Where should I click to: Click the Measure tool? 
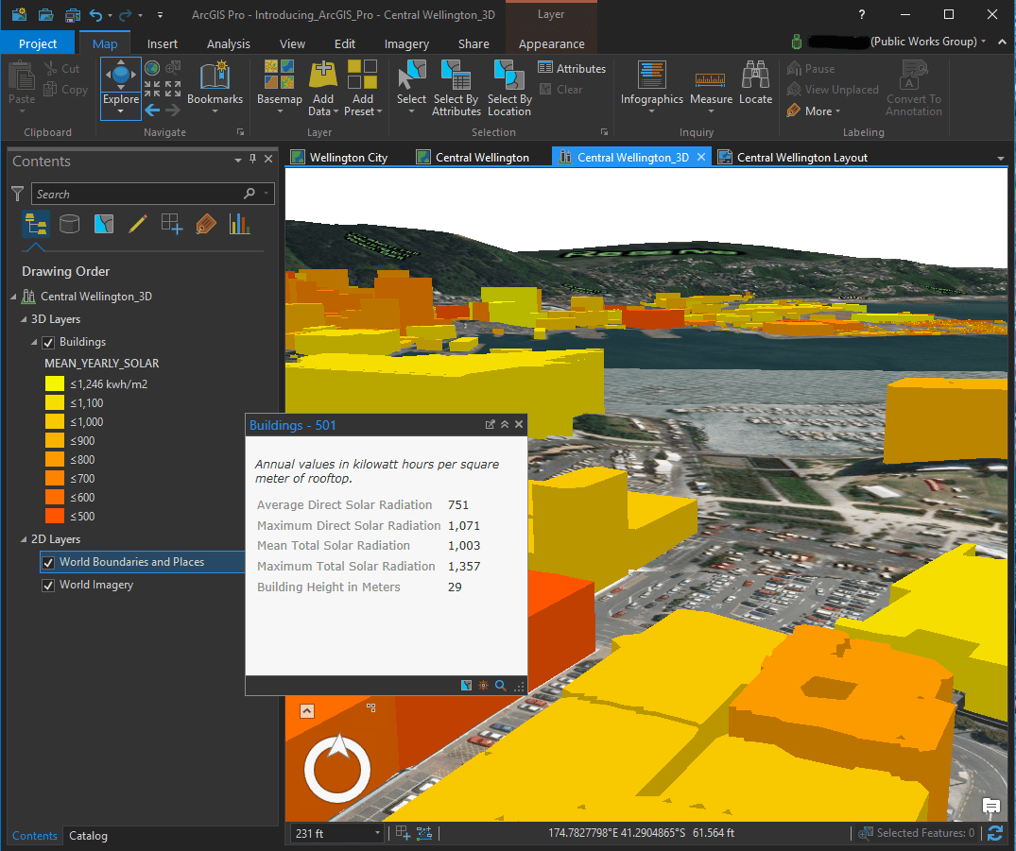point(711,87)
